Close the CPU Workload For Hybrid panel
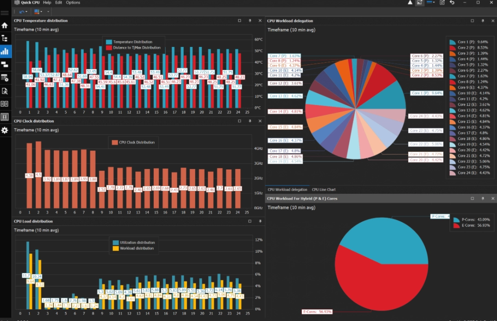This screenshot has width=497, height=321. (x=493, y=198)
